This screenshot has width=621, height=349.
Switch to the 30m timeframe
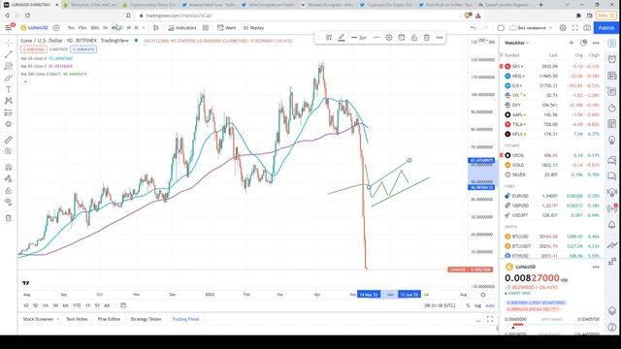94,28
